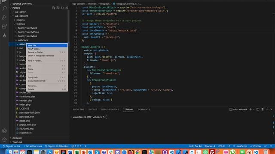The image size is (275, 154).
Task: Click the feedback icon in status bar
Action: (x=266, y=146)
